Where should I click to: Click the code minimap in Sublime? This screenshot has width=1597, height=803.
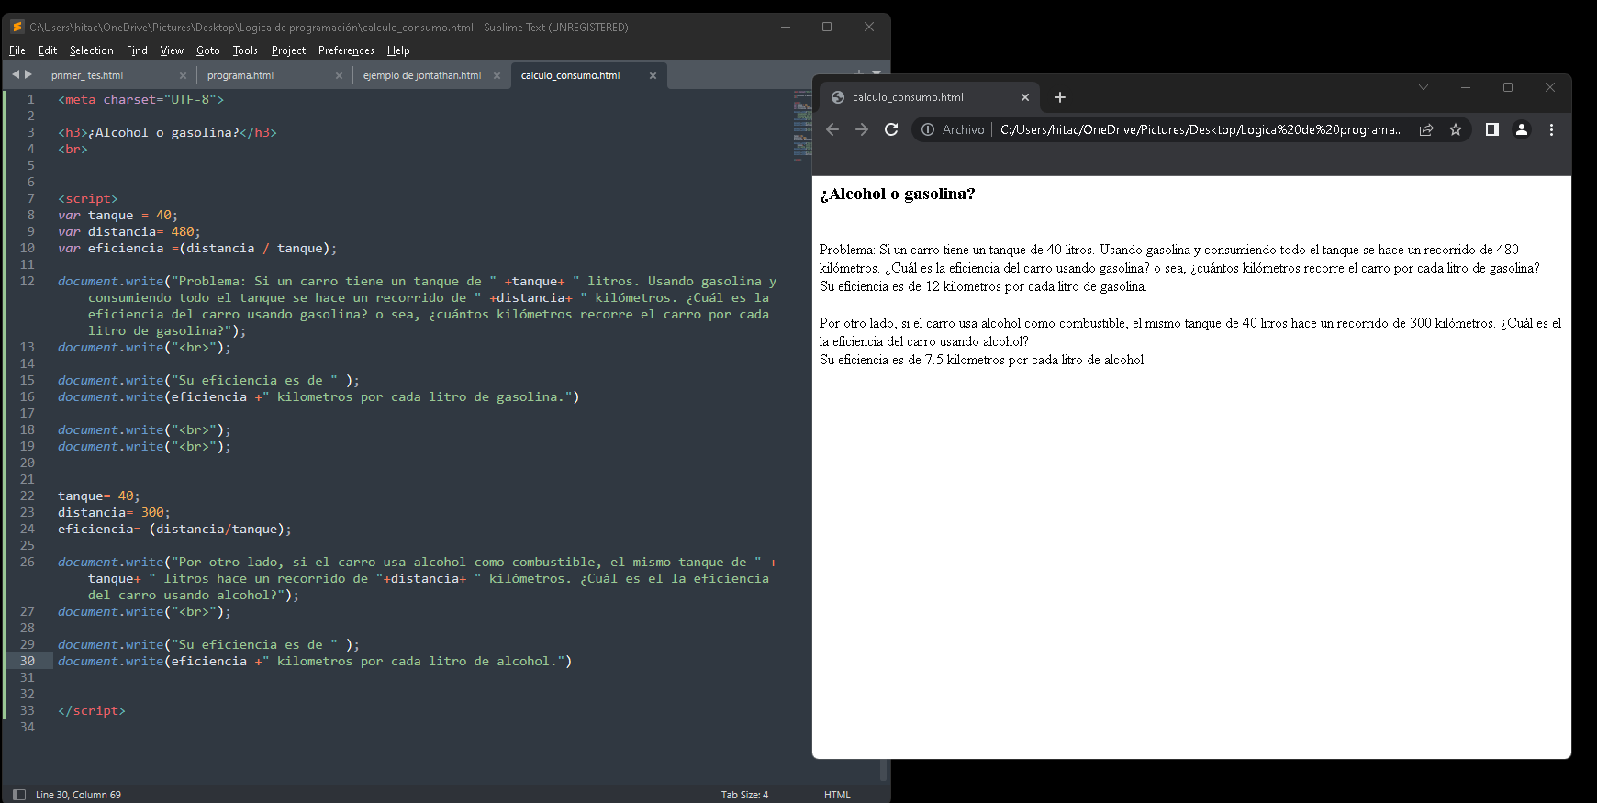802,127
